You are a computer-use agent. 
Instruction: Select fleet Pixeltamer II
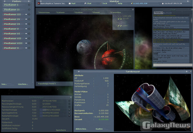[x=12, y=10]
